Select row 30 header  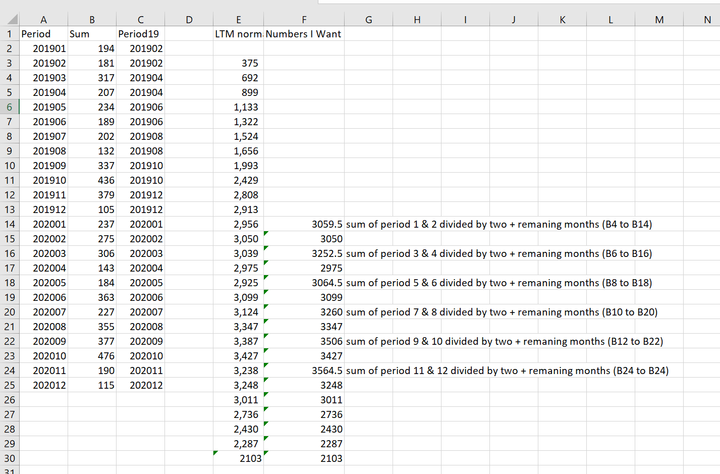pos(10,458)
